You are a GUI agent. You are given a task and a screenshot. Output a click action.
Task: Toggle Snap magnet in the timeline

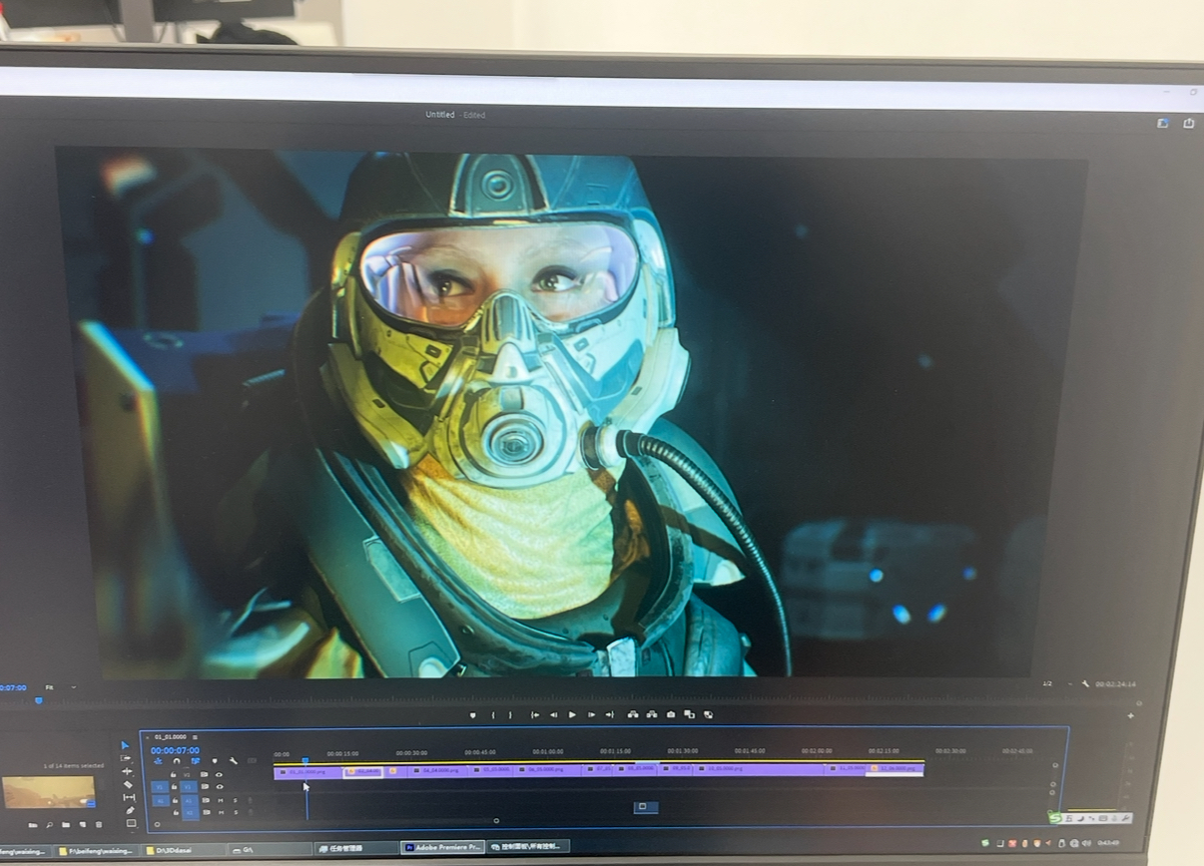[x=177, y=761]
